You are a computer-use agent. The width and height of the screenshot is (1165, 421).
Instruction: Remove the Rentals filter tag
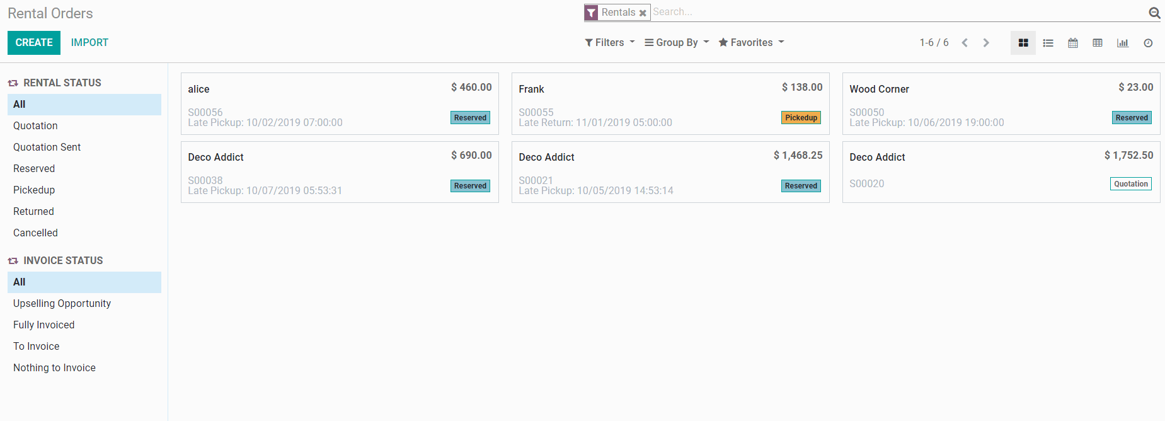point(643,13)
